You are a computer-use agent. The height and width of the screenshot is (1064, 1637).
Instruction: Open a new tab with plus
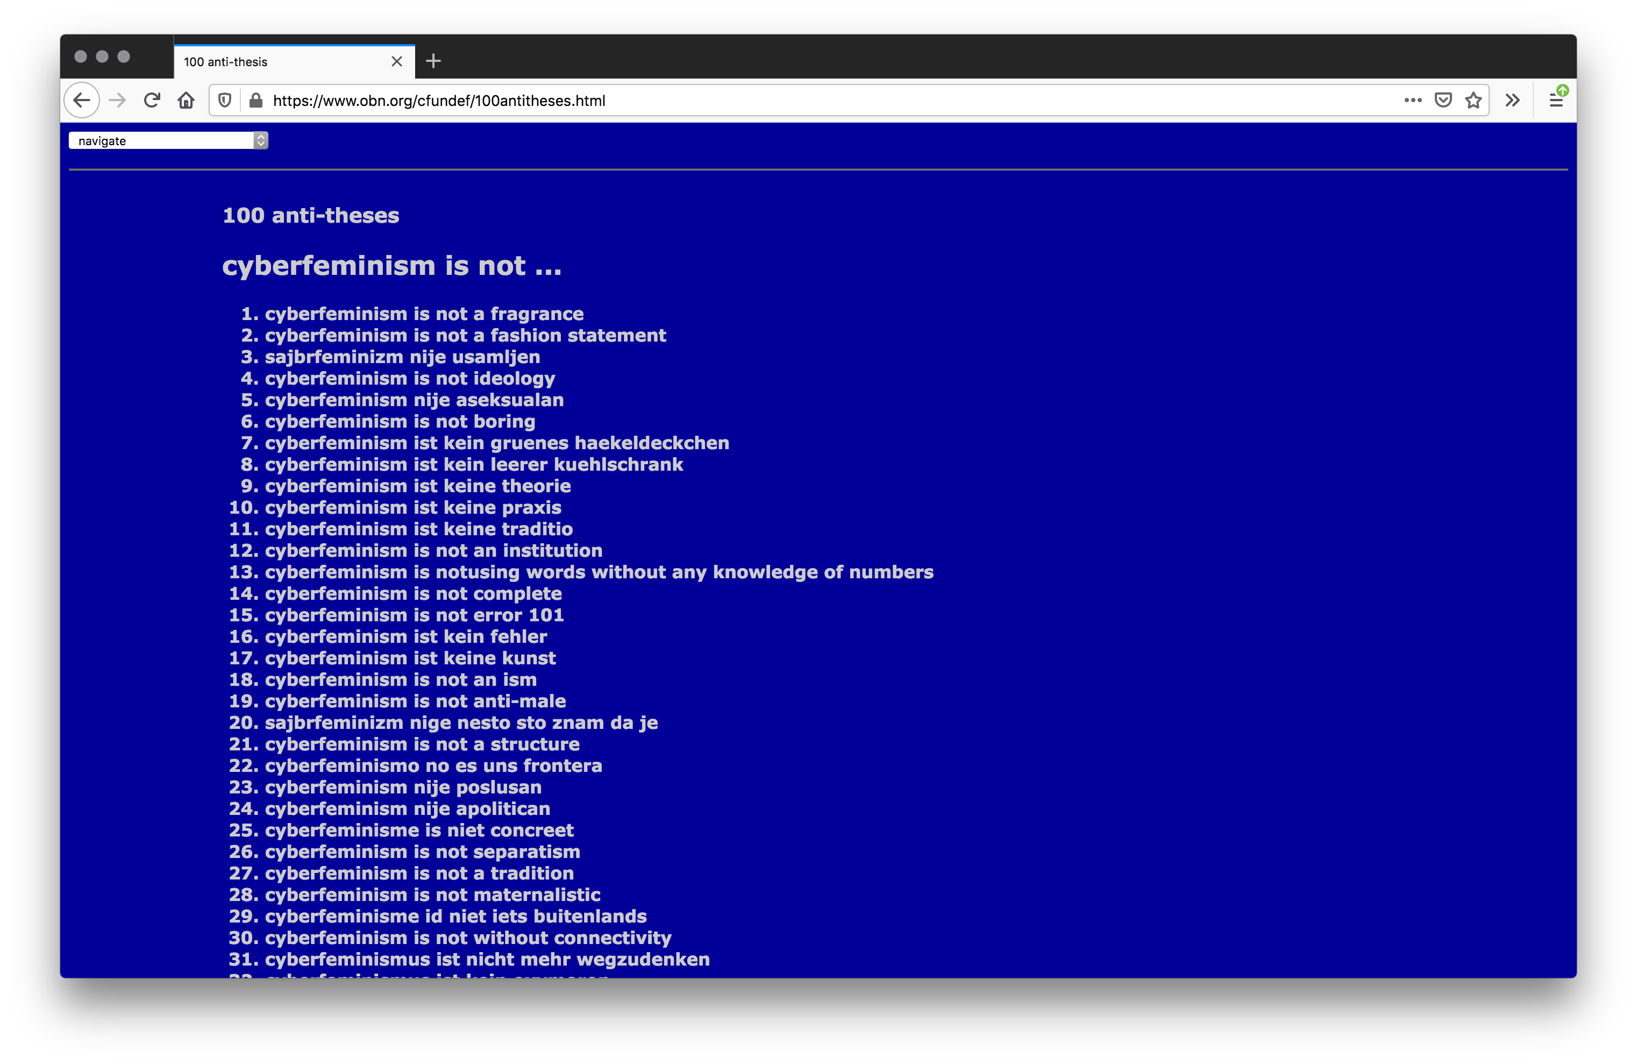(433, 62)
